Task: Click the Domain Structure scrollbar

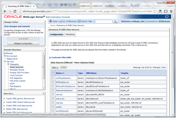Action: pyautogui.click(x=43, y=67)
